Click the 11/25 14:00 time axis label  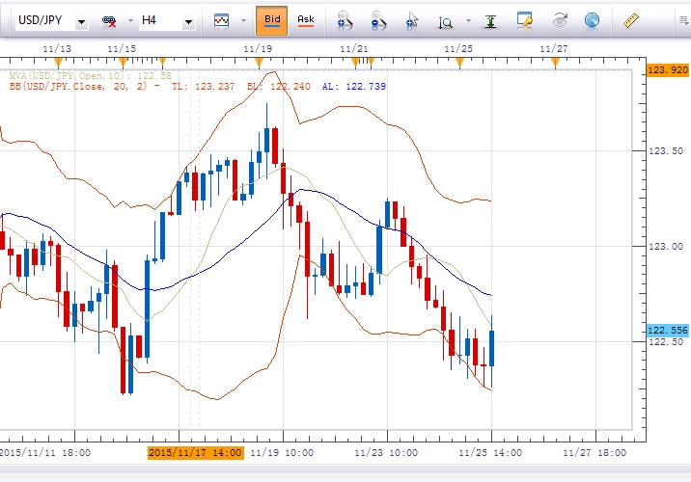[490, 452]
